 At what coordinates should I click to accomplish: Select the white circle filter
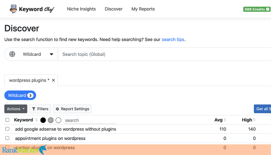(59, 120)
